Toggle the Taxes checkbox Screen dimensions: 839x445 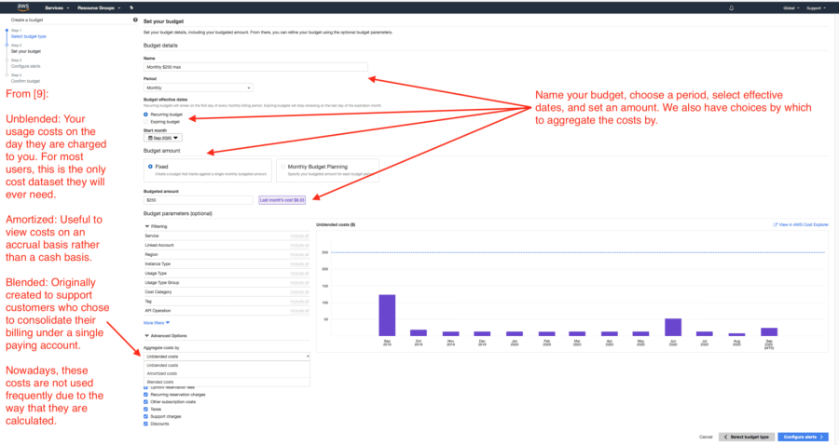145,410
